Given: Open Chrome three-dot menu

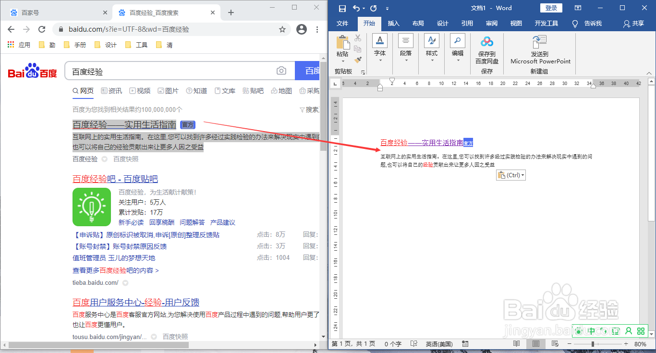Looking at the screenshot, I should pos(317,29).
